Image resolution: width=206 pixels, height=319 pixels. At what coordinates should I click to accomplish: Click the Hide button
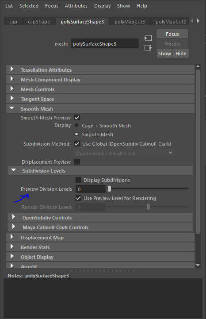point(181,53)
